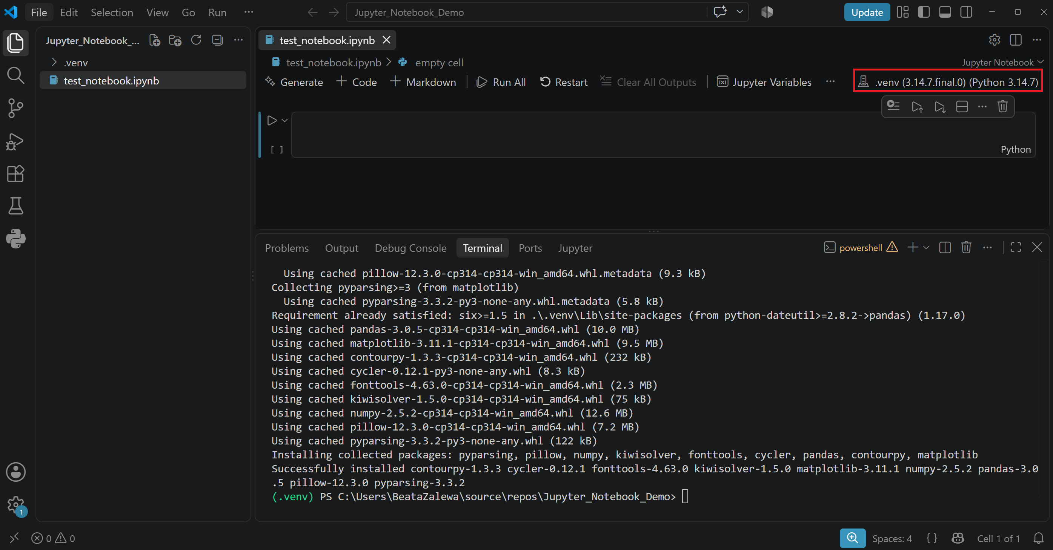Maximize the terminal panel size
The height and width of the screenshot is (550, 1053).
[1016, 247]
